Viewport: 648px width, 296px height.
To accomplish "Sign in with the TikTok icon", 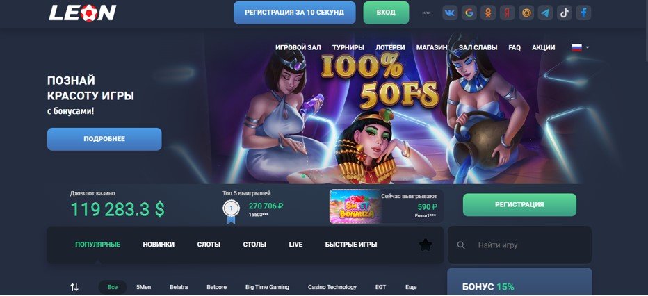I will tap(564, 13).
